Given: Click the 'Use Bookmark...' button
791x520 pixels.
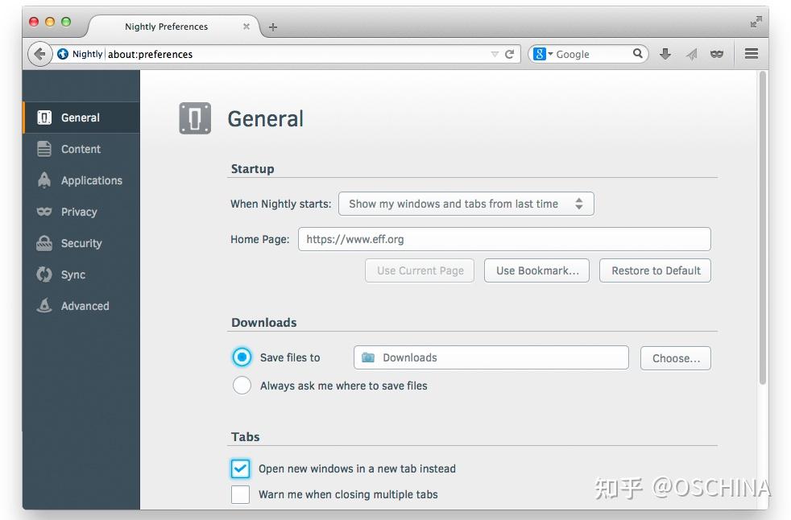Looking at the screenshot, I should pos(536,270).
